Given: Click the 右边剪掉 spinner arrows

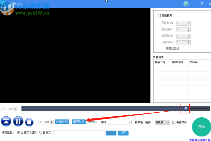Looking at the screenshot, I should (188, 36).
